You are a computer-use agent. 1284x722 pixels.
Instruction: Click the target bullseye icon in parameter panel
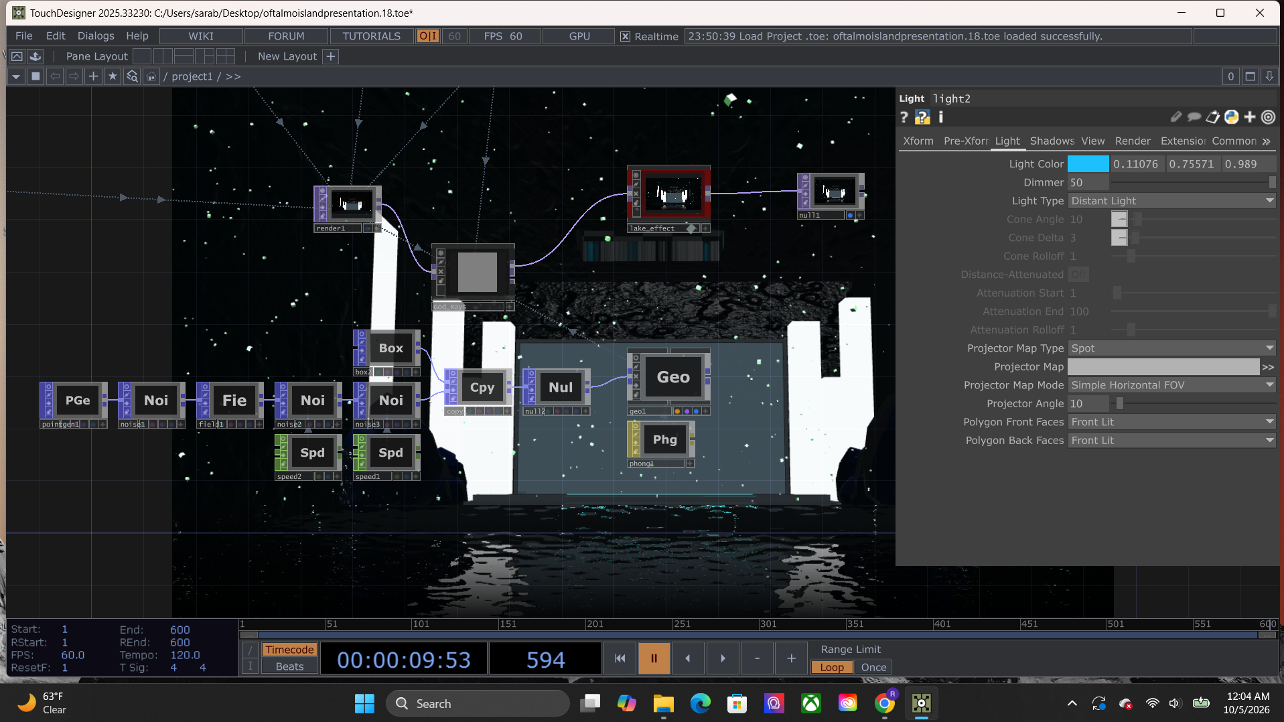(1268, 117)
